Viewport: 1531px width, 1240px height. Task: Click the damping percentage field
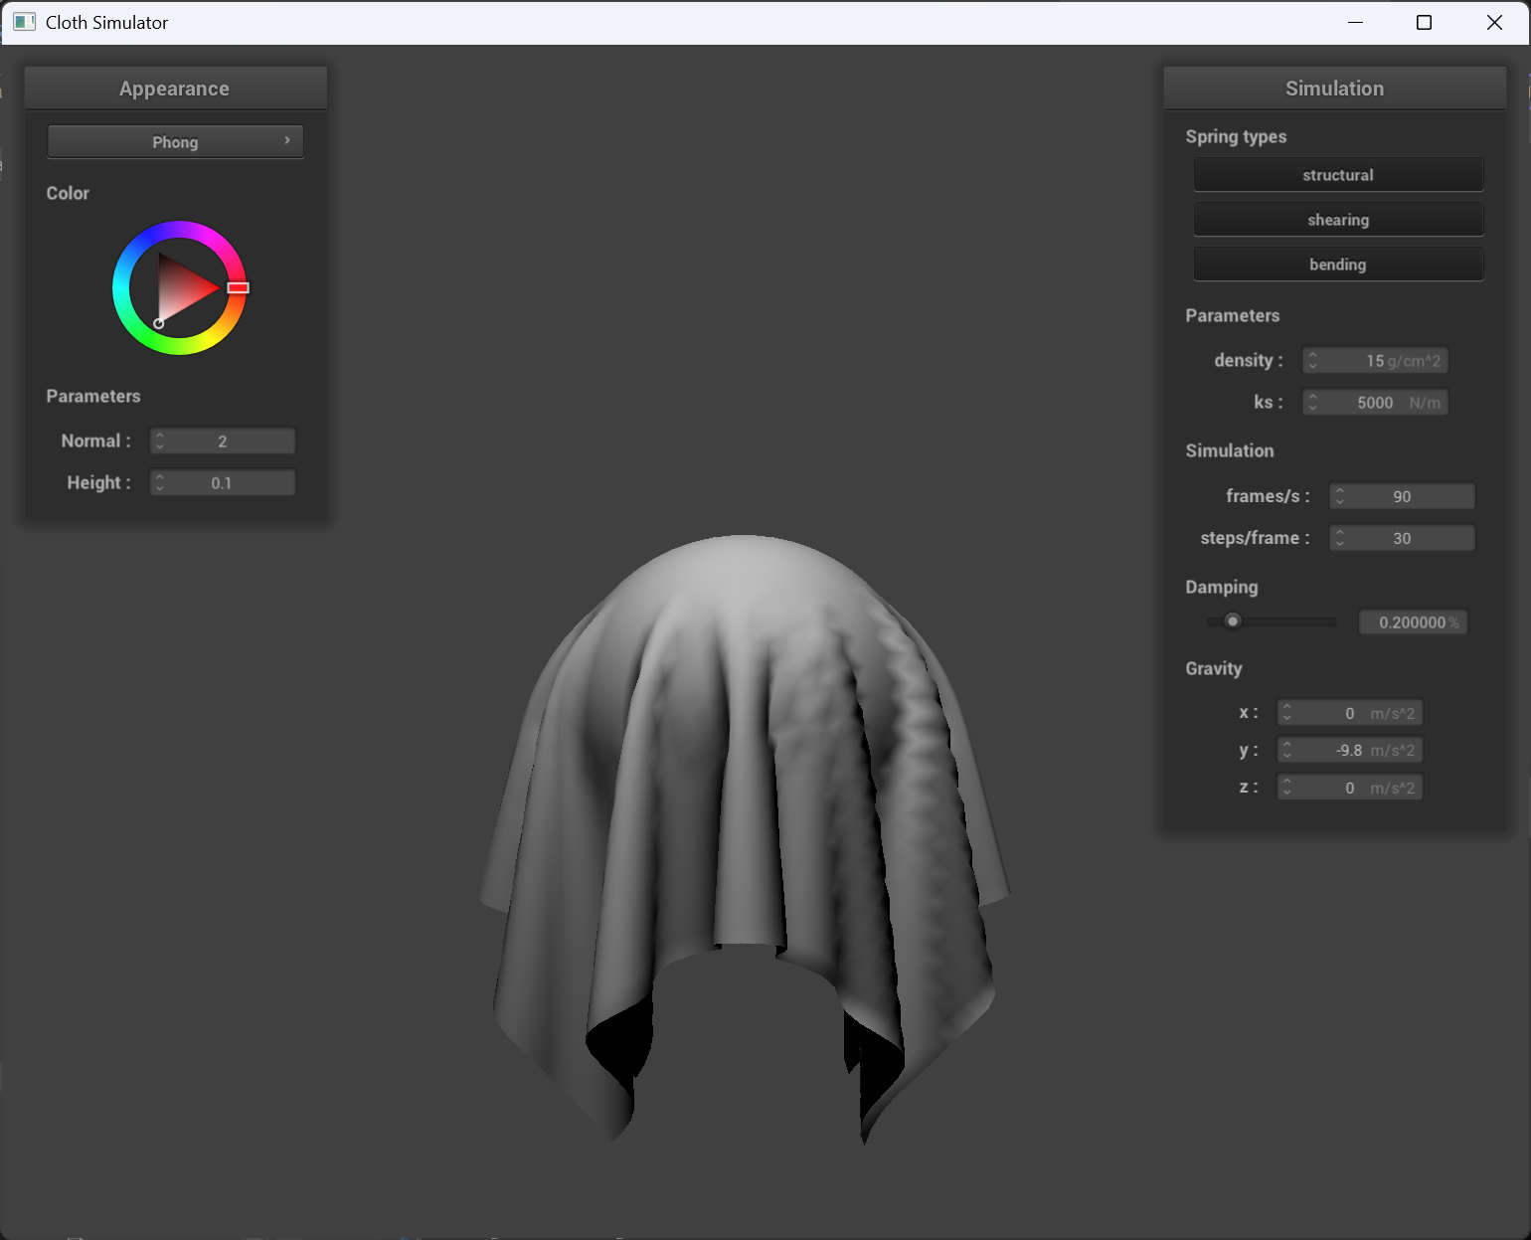(x=1413, y=622)
